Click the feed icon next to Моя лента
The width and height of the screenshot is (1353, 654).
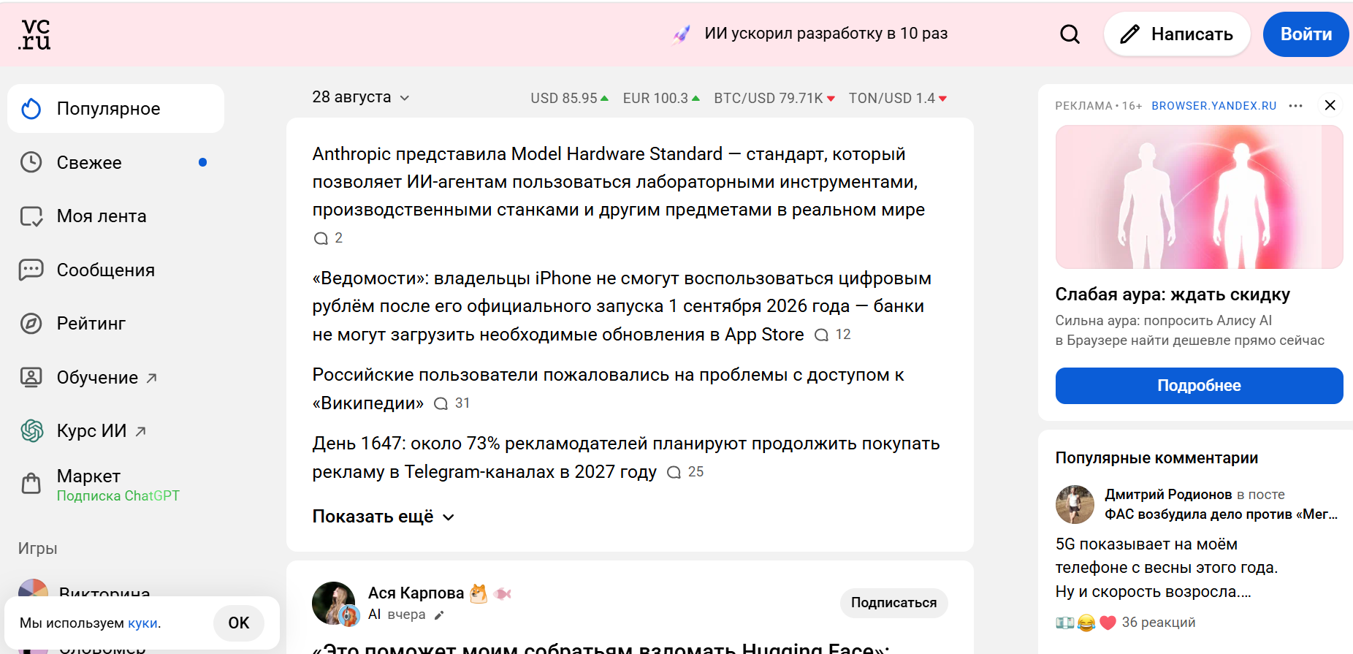[31, 216]
